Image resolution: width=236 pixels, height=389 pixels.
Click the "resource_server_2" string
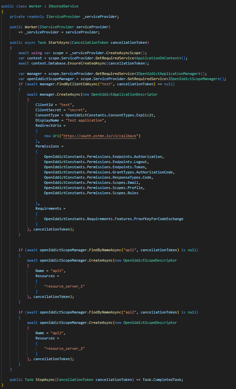65,348
